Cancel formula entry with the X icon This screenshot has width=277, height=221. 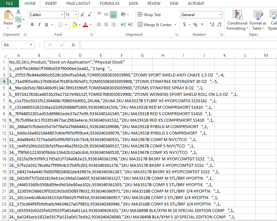(50, 45)
